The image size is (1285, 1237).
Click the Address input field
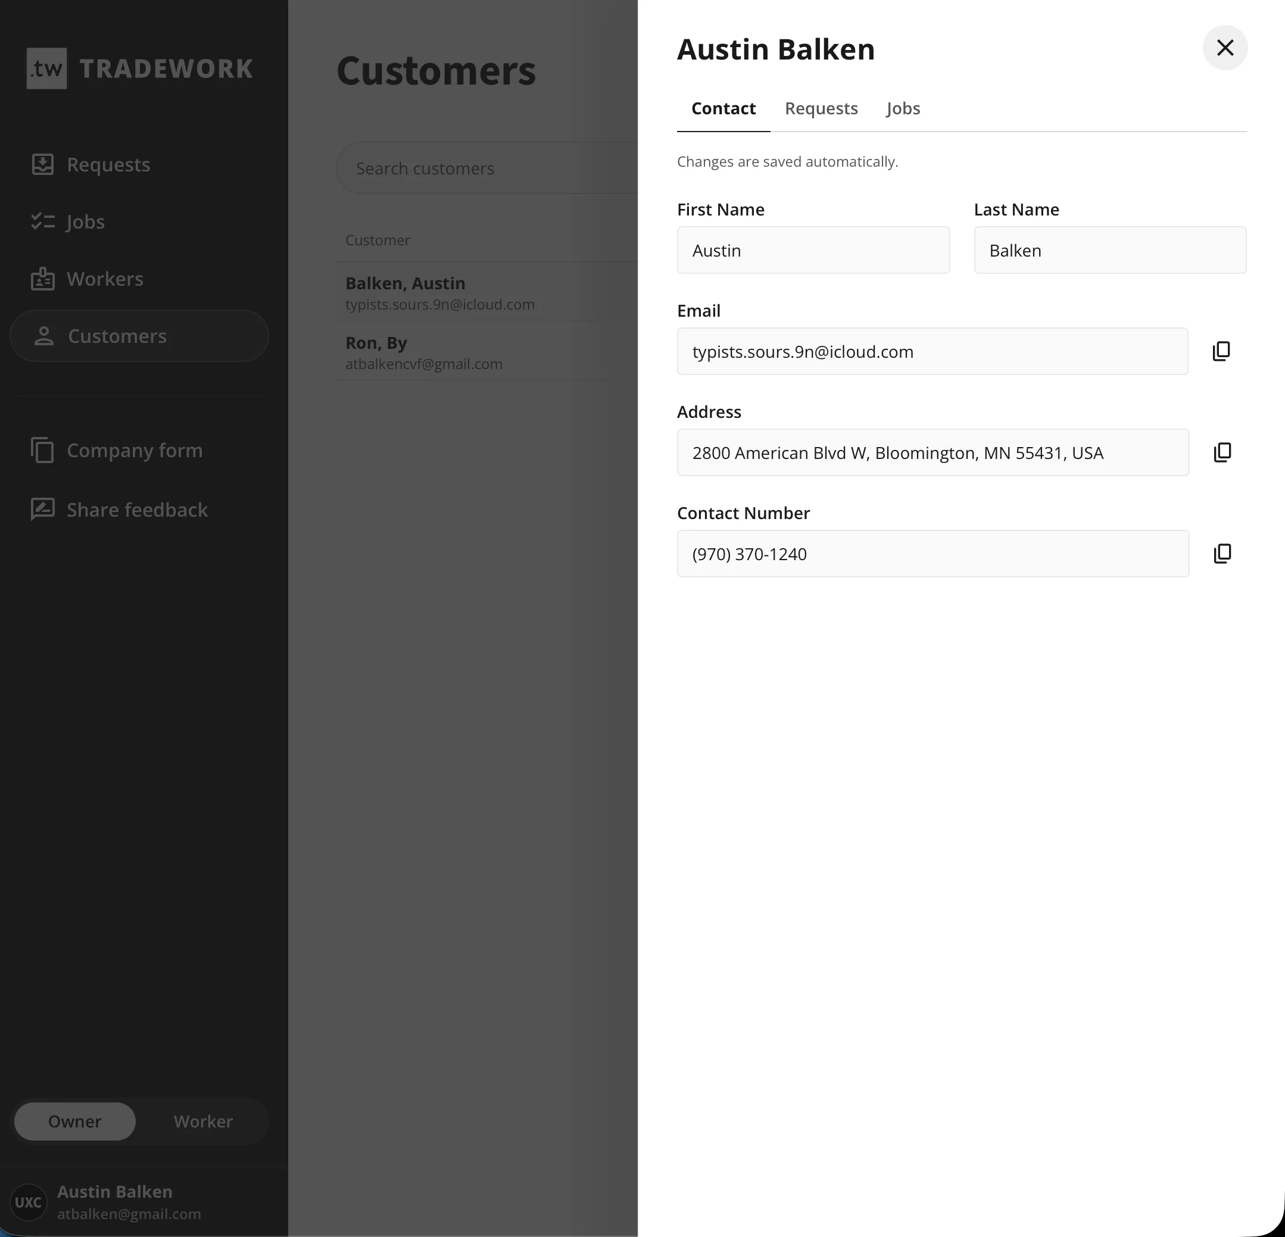(933, 452)
